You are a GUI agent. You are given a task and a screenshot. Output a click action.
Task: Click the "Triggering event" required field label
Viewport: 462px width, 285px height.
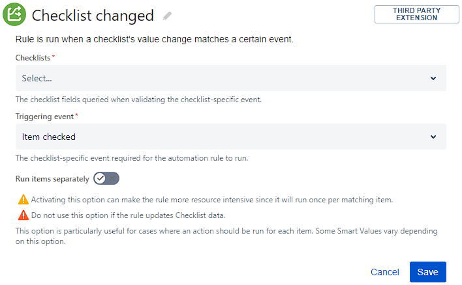tap(46, 116)
